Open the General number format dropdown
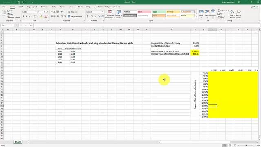 click(x=103, y=12)
